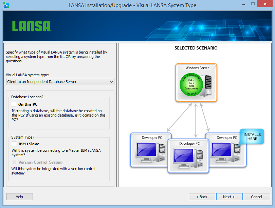This screenshot has width=275, height=208.
Task: Click the 'Database Location?' group label
Action: [x=27, y=97]
